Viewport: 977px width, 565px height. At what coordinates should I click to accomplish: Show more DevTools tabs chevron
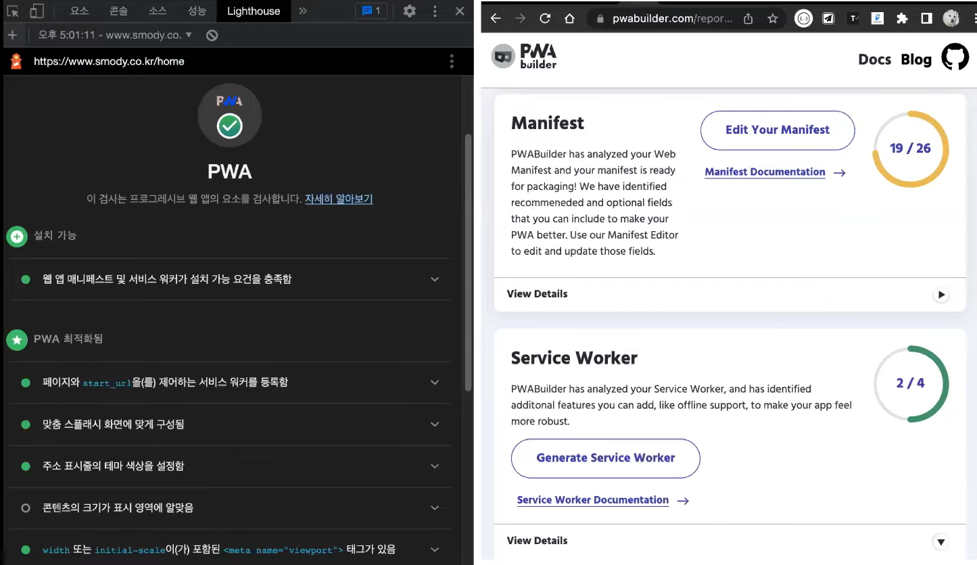[x=302, y=11]
